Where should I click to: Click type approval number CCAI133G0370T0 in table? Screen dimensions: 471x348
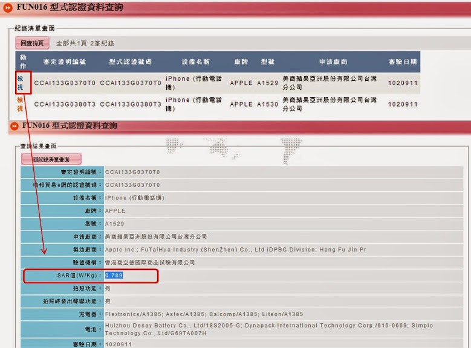coord(131,83)
